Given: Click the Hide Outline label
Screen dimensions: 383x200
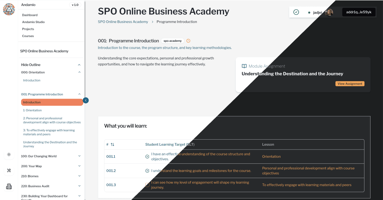Looking at the screenshot, I should click(31, 65).
